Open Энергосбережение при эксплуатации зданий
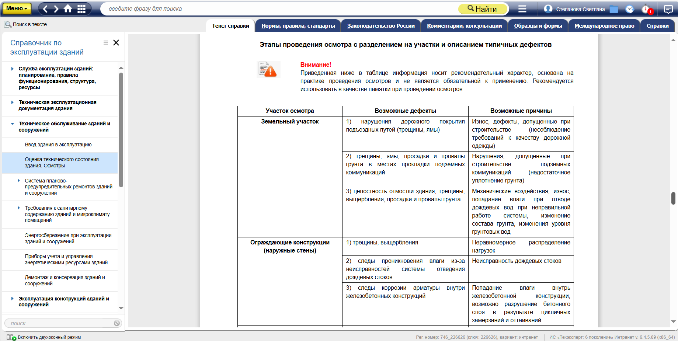 (68, 239)
